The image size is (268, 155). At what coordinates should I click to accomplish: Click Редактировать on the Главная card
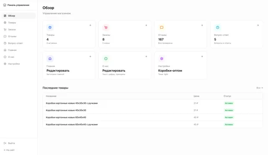pyautogui.click(x=58, y=70)
